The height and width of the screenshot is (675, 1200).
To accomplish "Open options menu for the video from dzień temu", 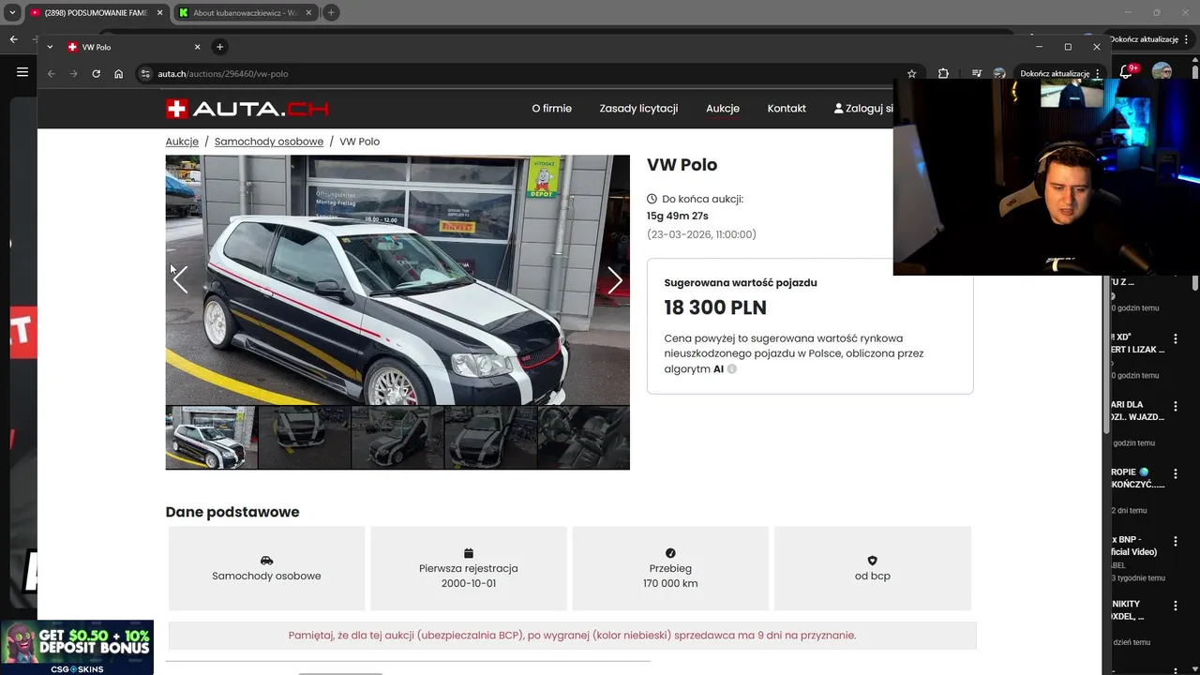I will (1176, 607).
